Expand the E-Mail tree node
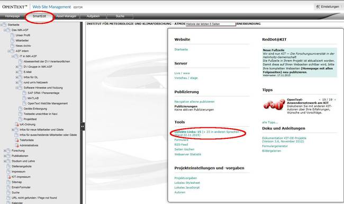This screenshot has width=344, height=204. (17, 72)
